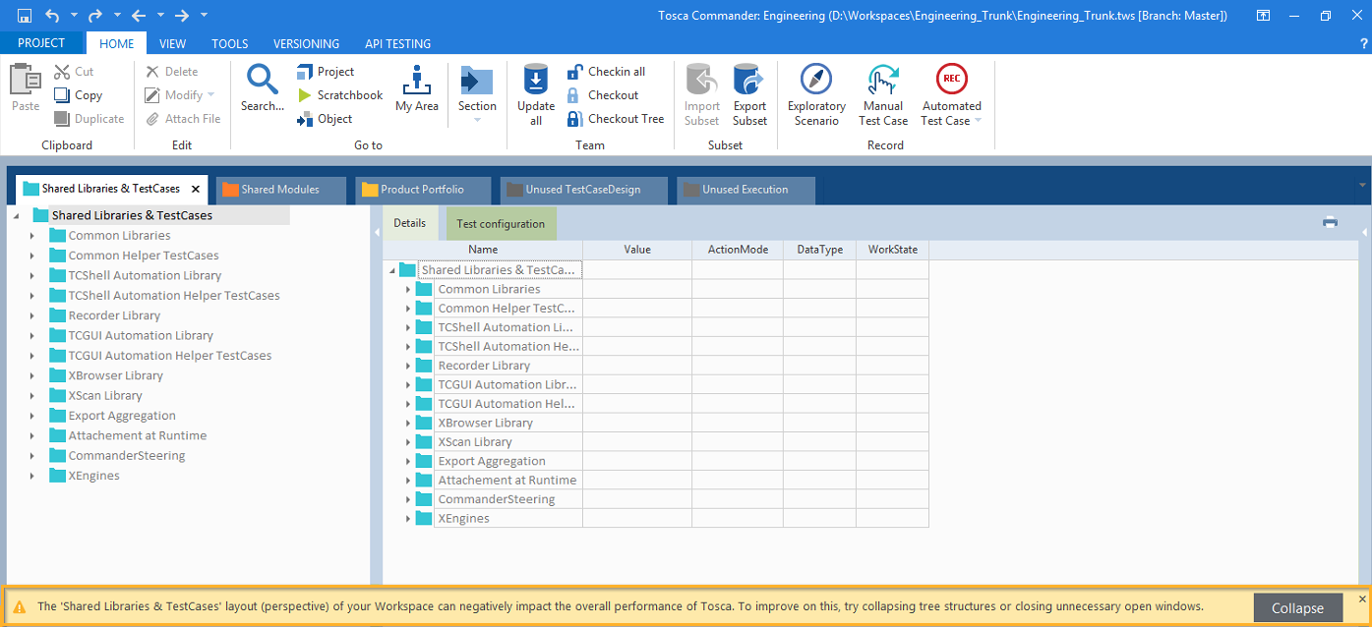The width and height of the screenshot is (1372, 627).
Task: Open the Section dropdown
Action: [x=477, y=120]
